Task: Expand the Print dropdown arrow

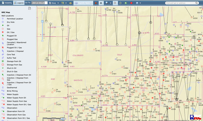Action: (58, 2)
